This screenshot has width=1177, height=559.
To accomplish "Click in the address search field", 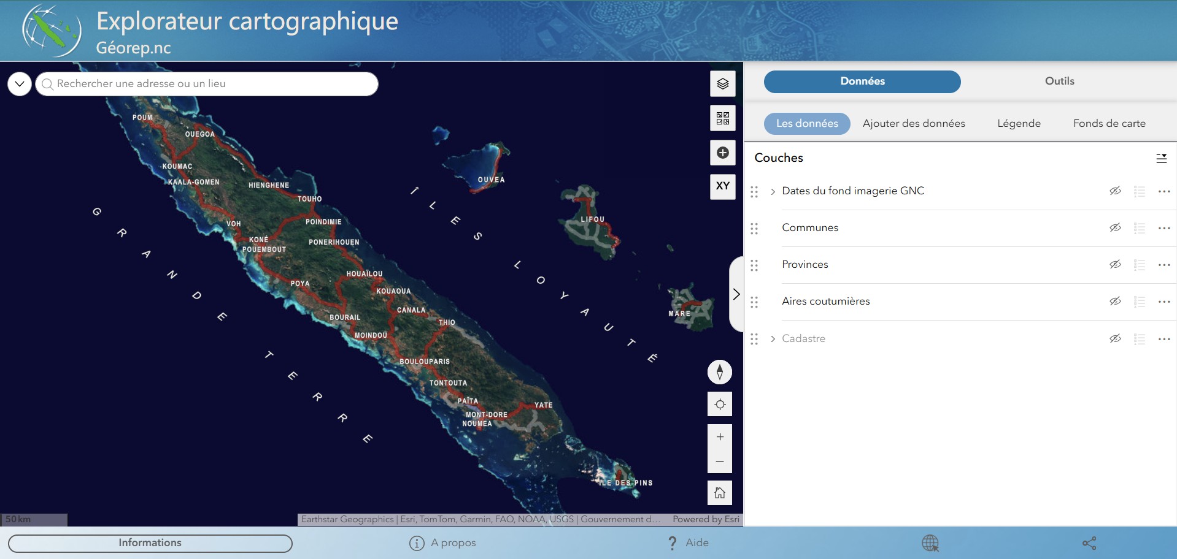I will coord(207,84).
